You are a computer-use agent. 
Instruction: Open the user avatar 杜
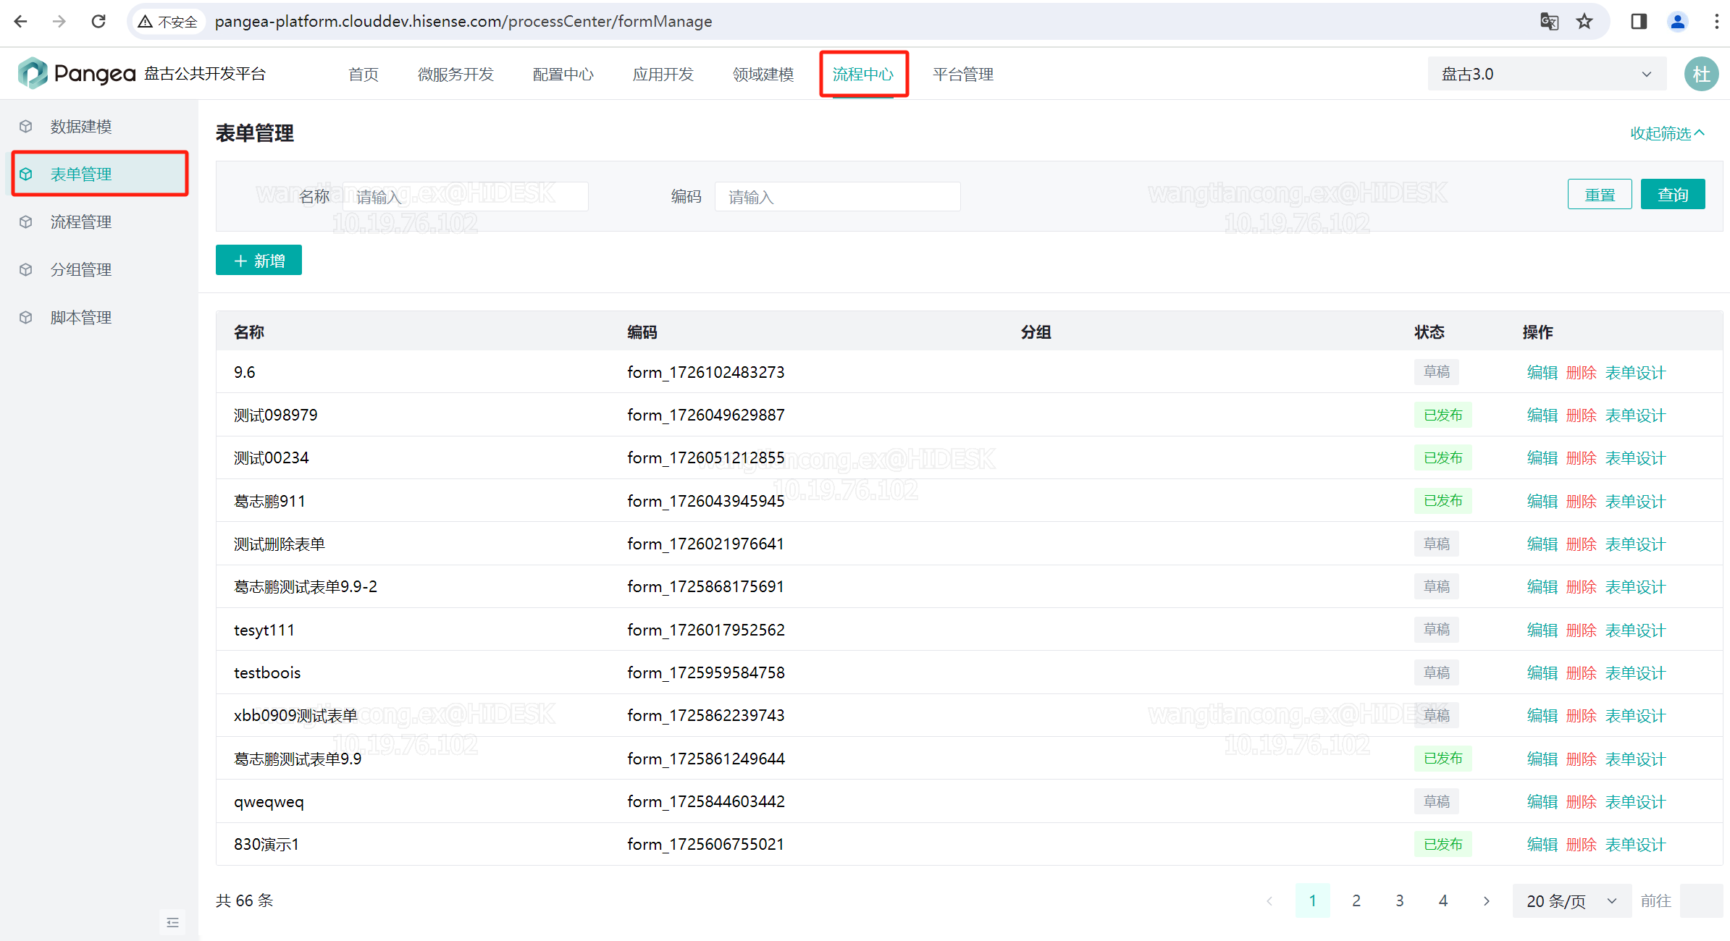coord(1701,74)
